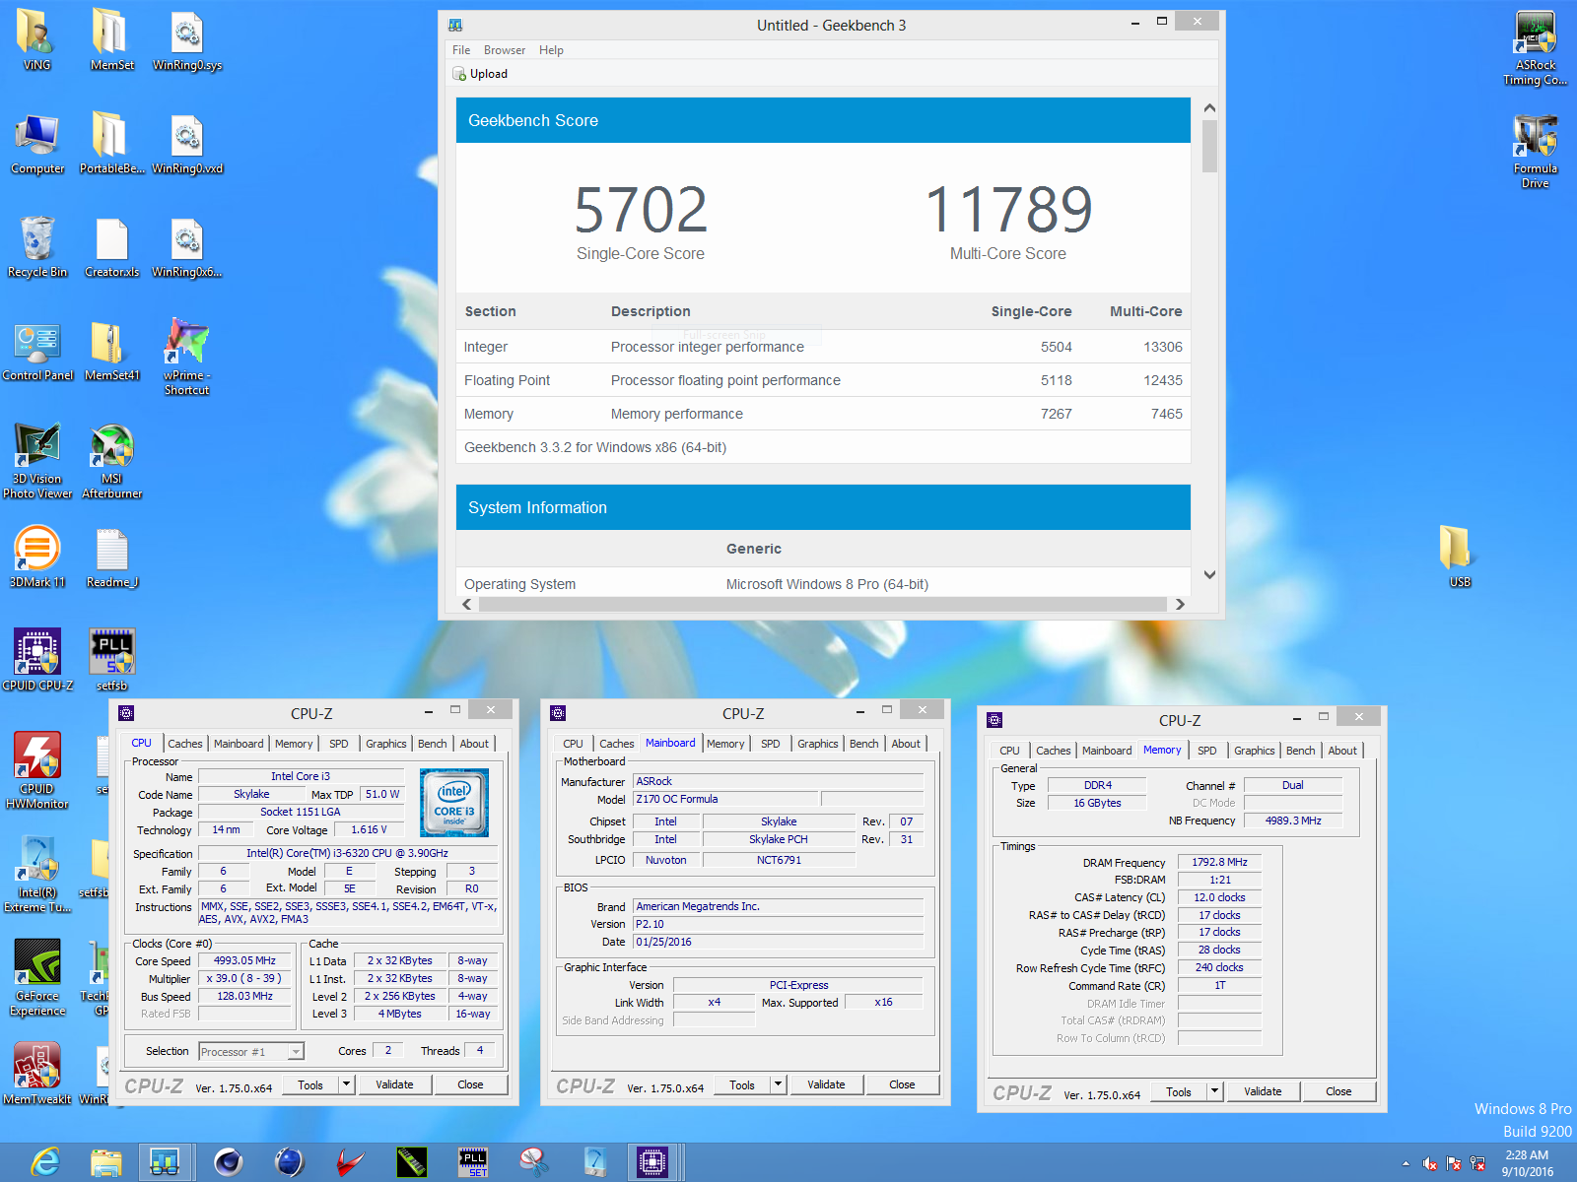Select Bench tab in left CPU-Z window
1577x1182 pixels.
click(x=432, y=744)
